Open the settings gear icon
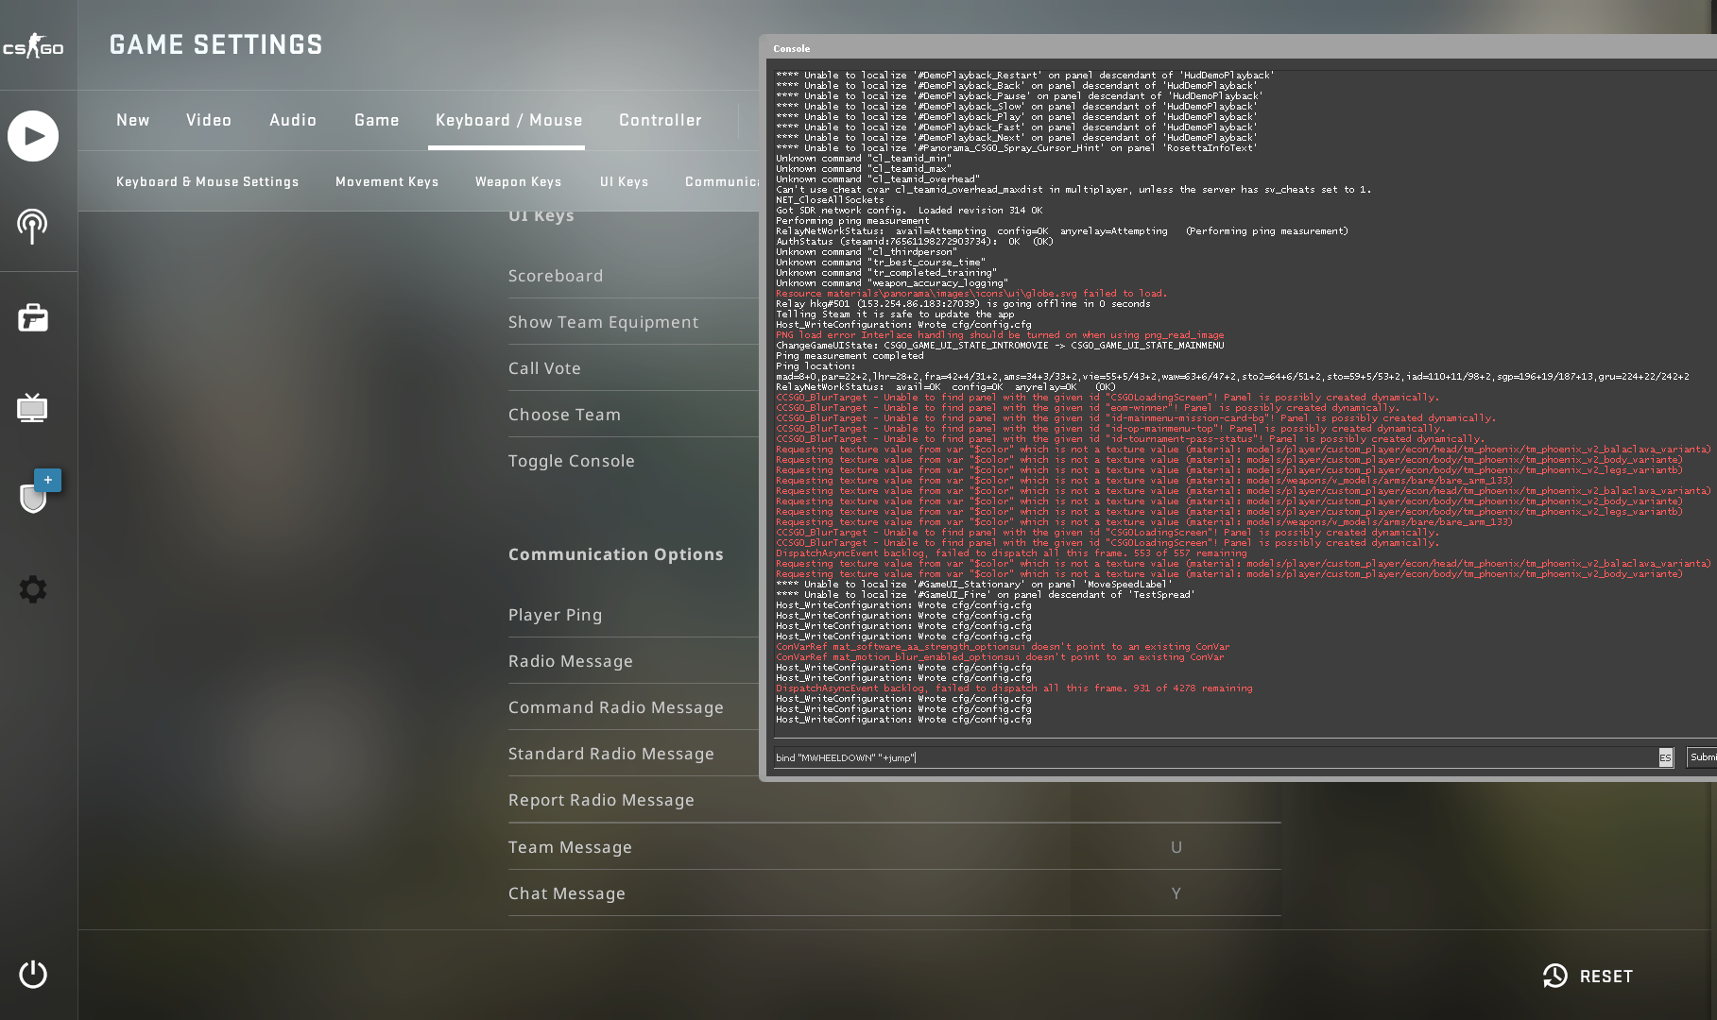The width and height of the screenshot is (1717, 1020). tap(33, 589)
